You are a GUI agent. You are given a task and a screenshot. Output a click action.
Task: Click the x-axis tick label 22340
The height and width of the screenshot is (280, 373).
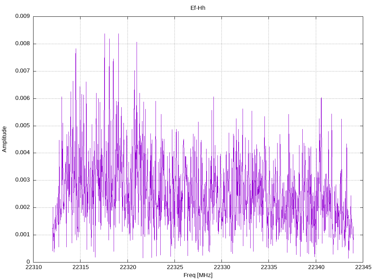(316, 267)
